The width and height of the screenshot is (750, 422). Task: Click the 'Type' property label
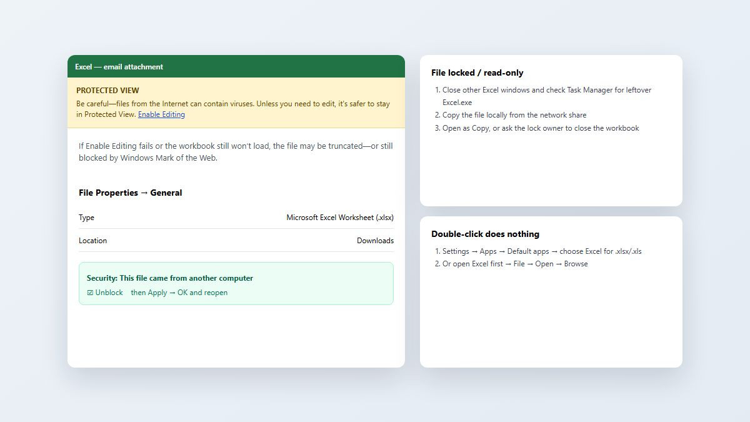(x=86, y=218)
